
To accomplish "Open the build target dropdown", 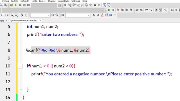I will (x=44, y=5).
